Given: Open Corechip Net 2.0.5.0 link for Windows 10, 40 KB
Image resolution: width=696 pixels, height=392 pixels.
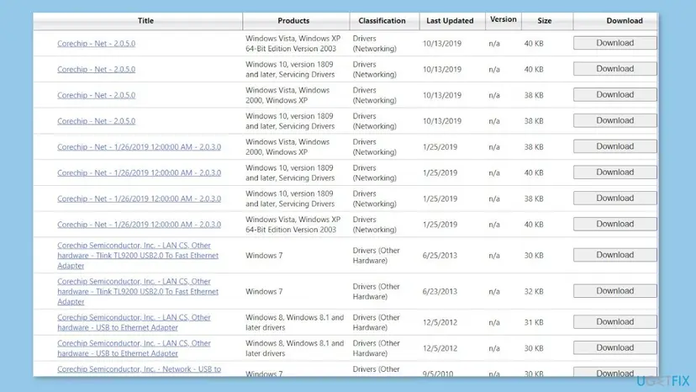Looking at the screenshot, I should (97, 69).
